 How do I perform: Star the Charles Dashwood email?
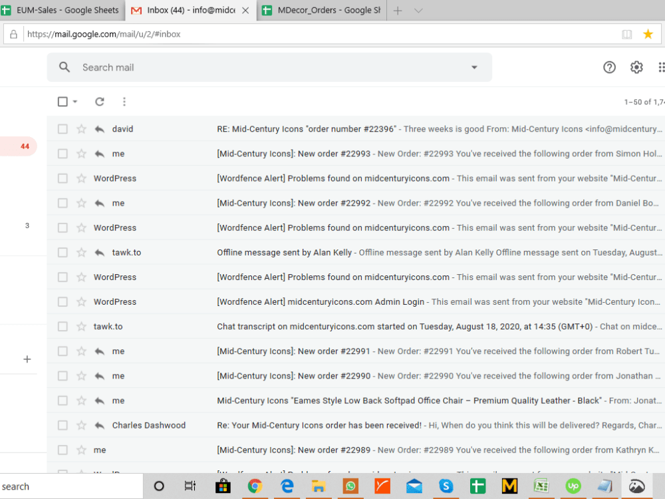pyautogui.click(x=81, y=425)
